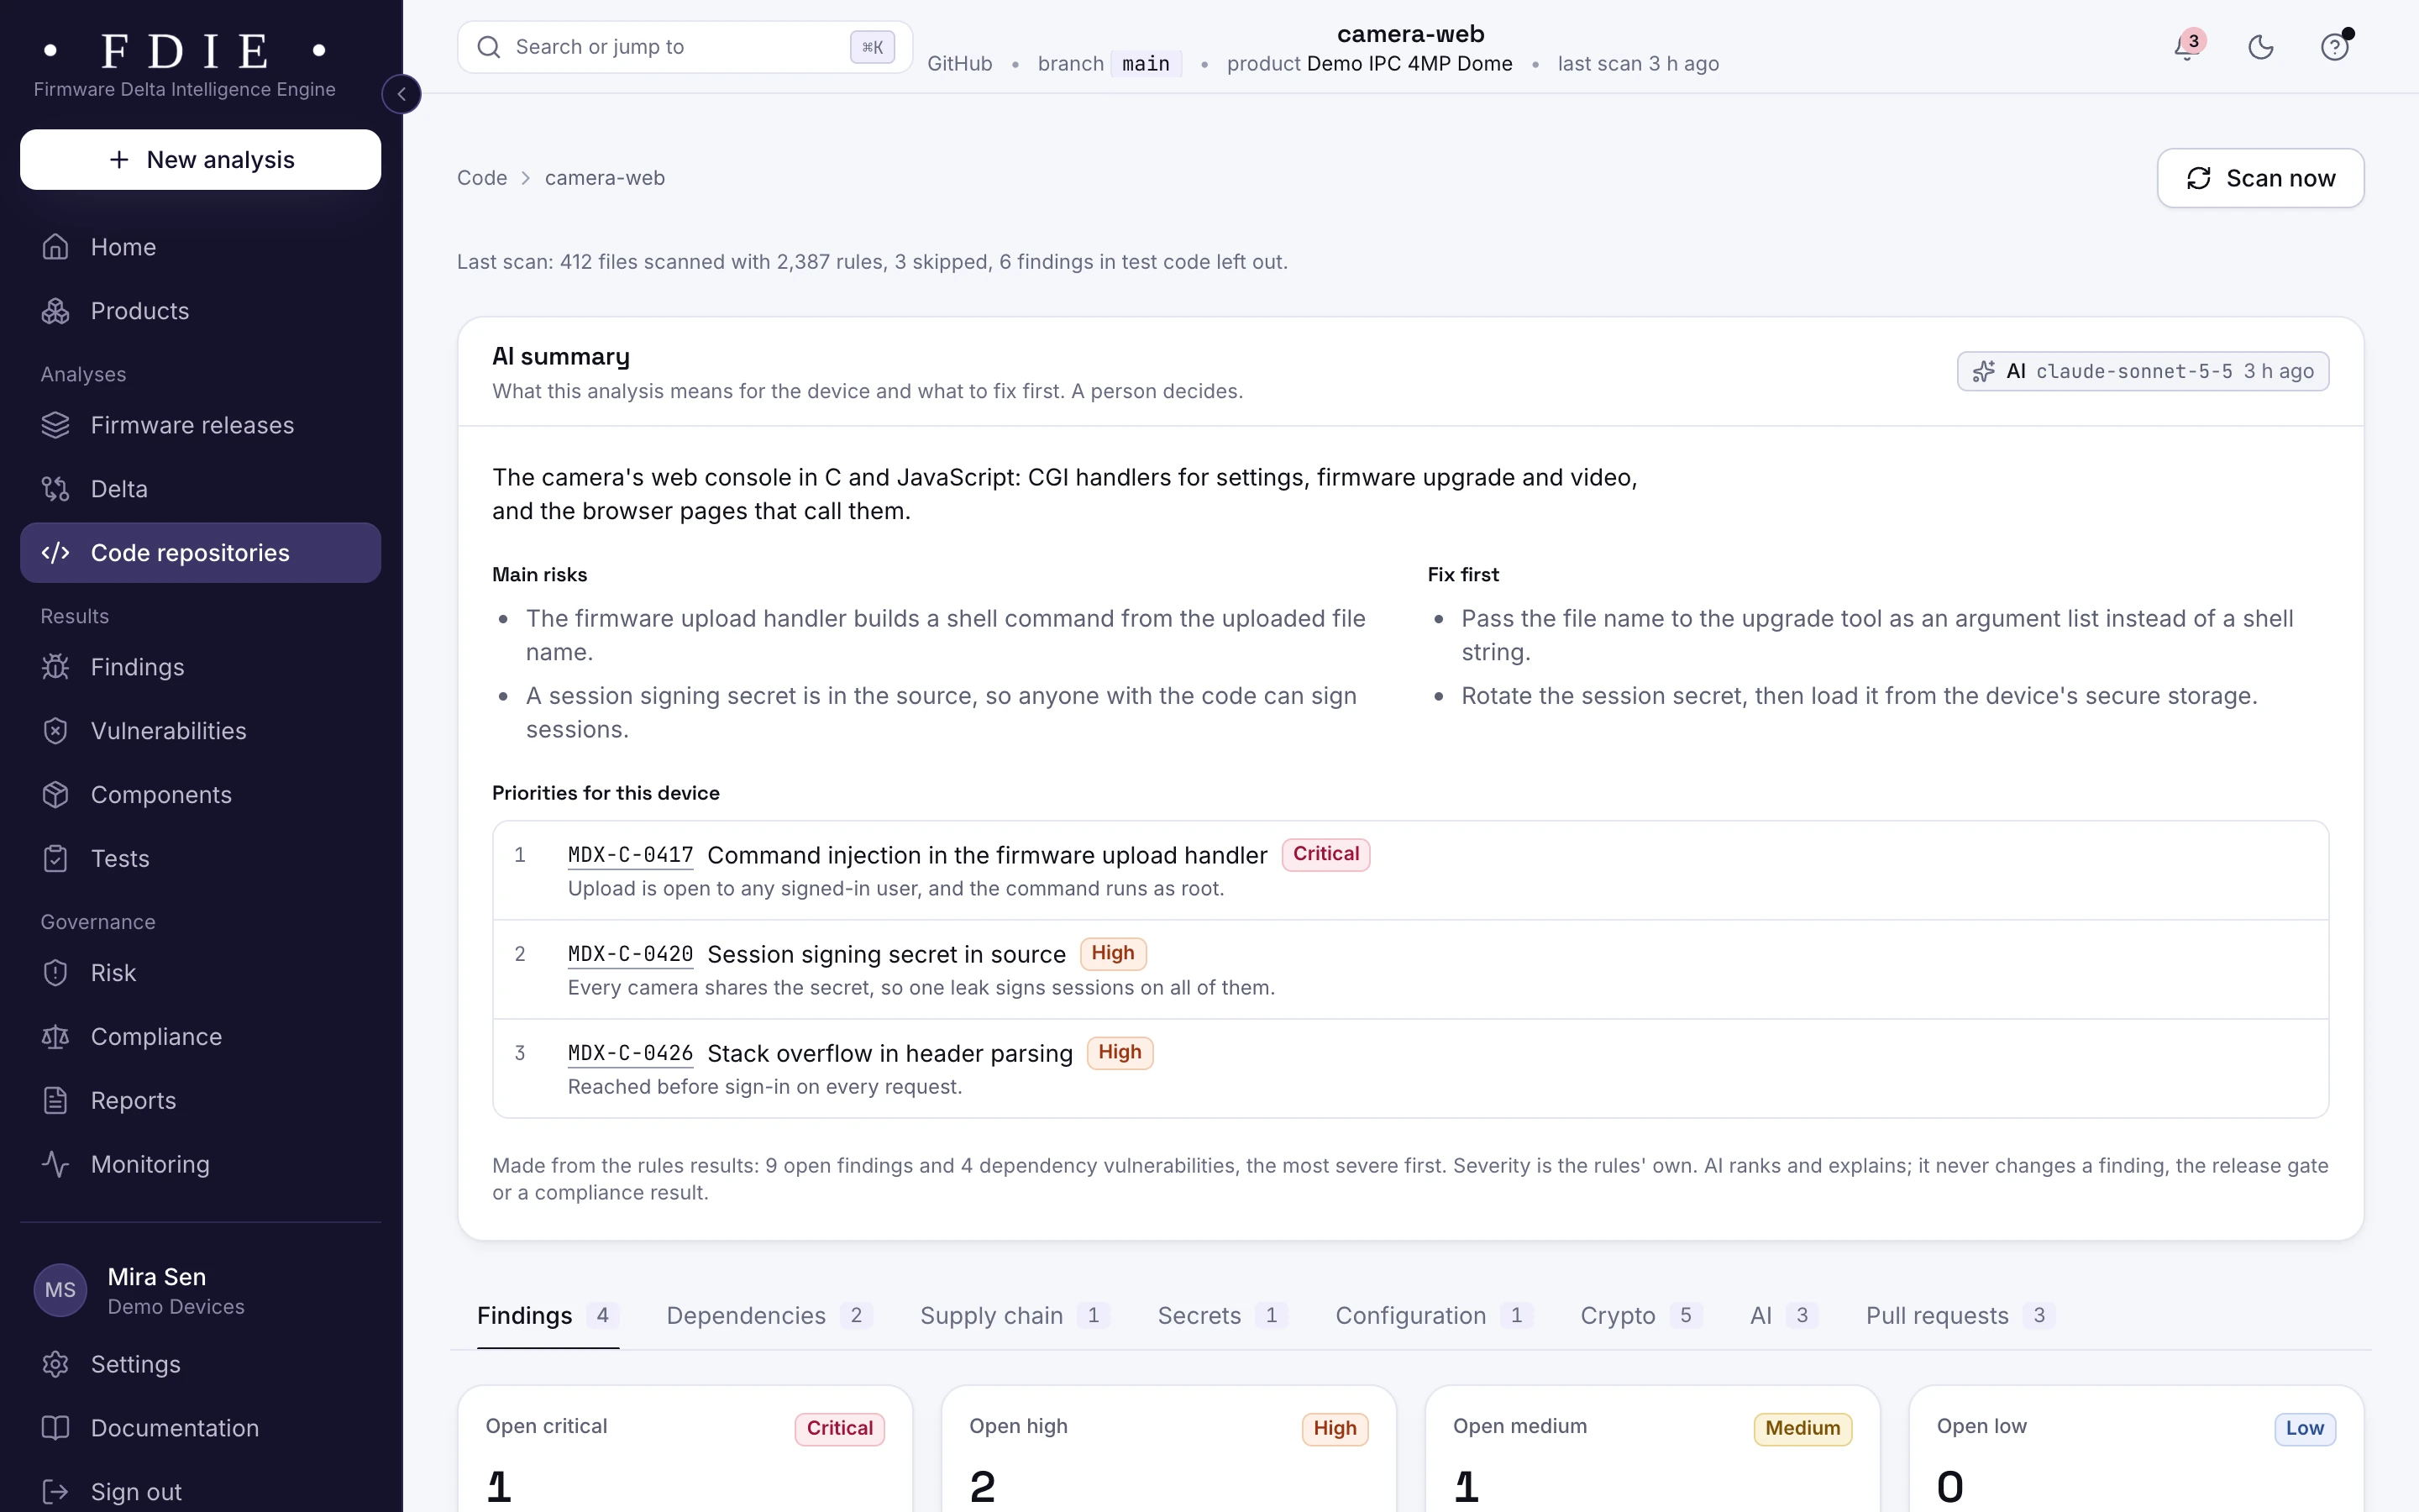Open Settings gear entry
This screenshot has width=2419, height=1512.
[200, 1364]
